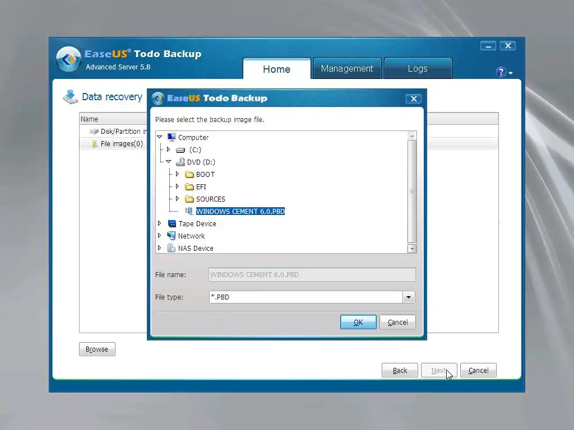This screenshot has width=574, height=430.
Task: Go Back in the recovery wizard
Action: point(400,371)
